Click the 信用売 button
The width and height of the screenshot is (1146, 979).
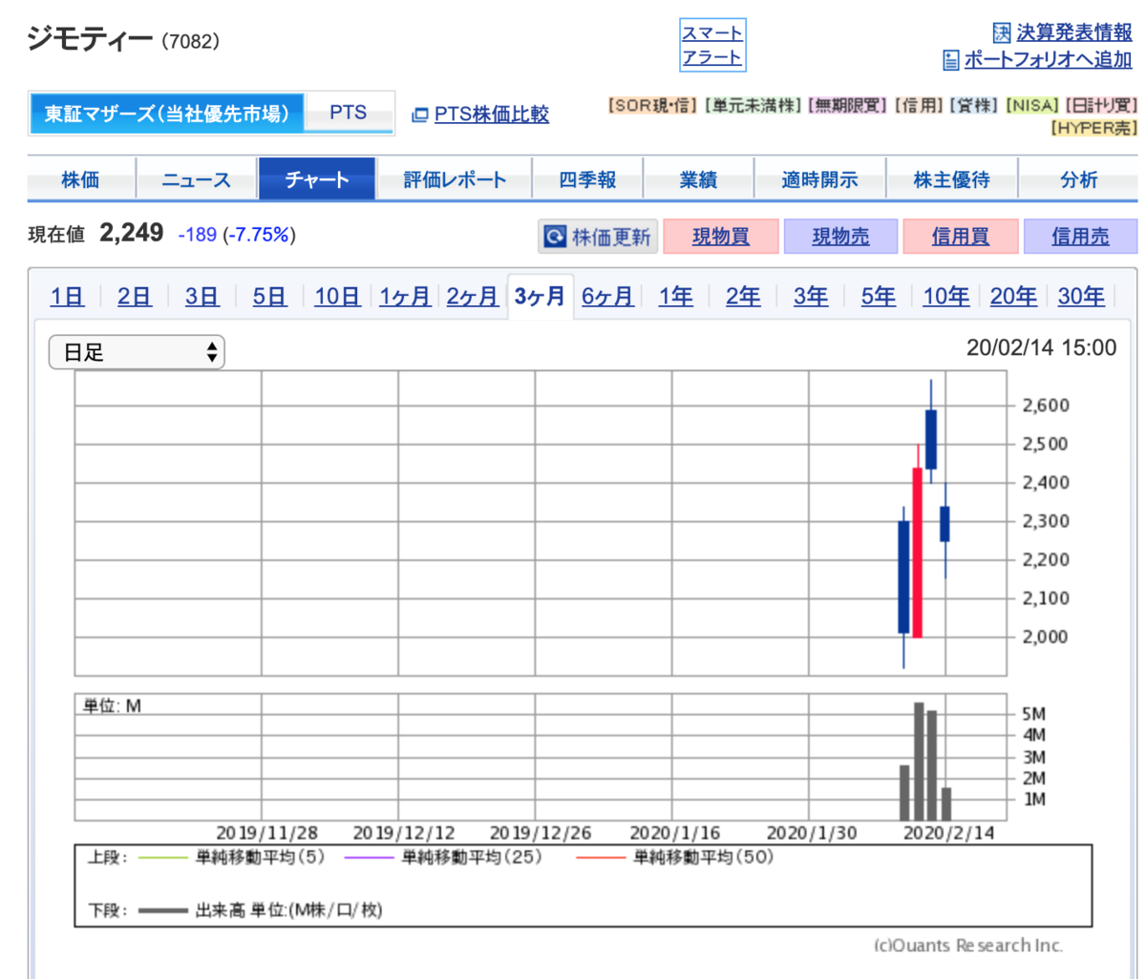click(x=1080, y=237)
